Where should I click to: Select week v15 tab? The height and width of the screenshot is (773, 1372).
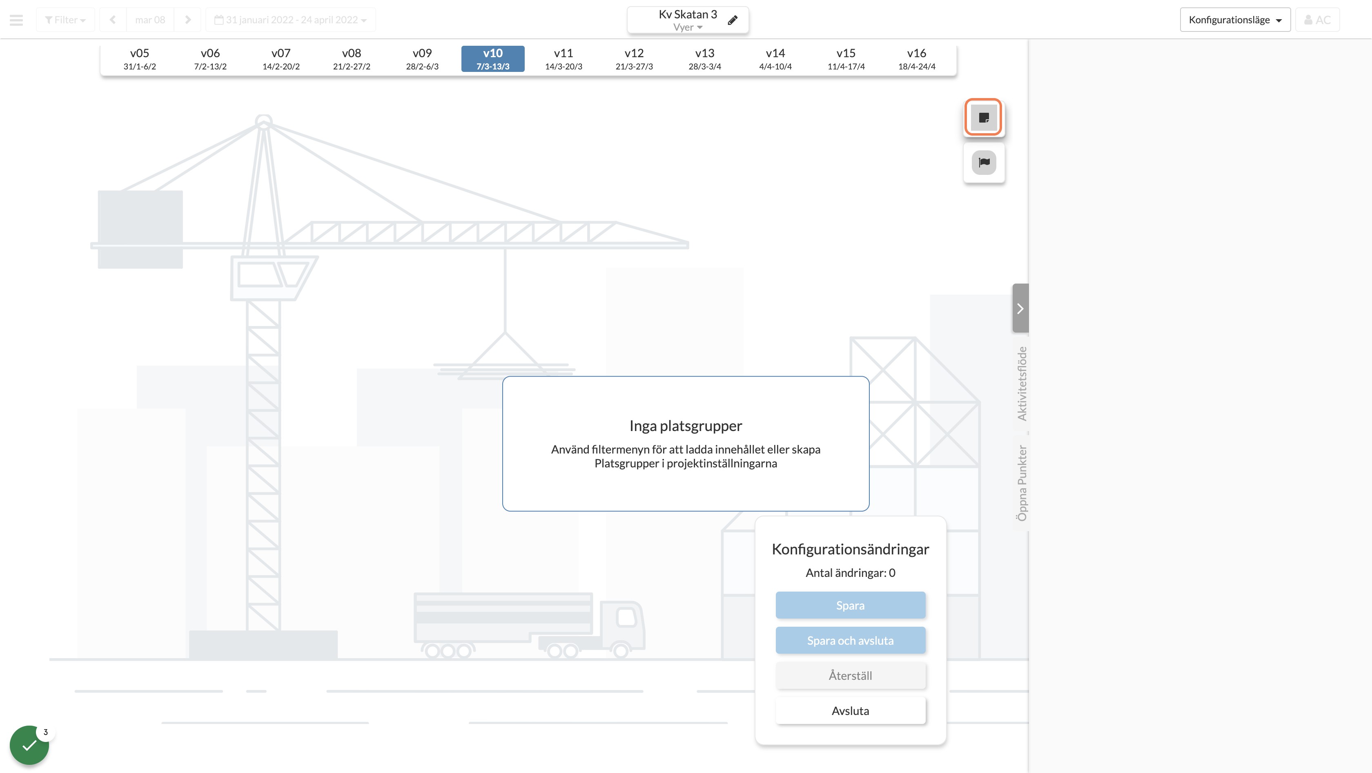click(846, 58)
